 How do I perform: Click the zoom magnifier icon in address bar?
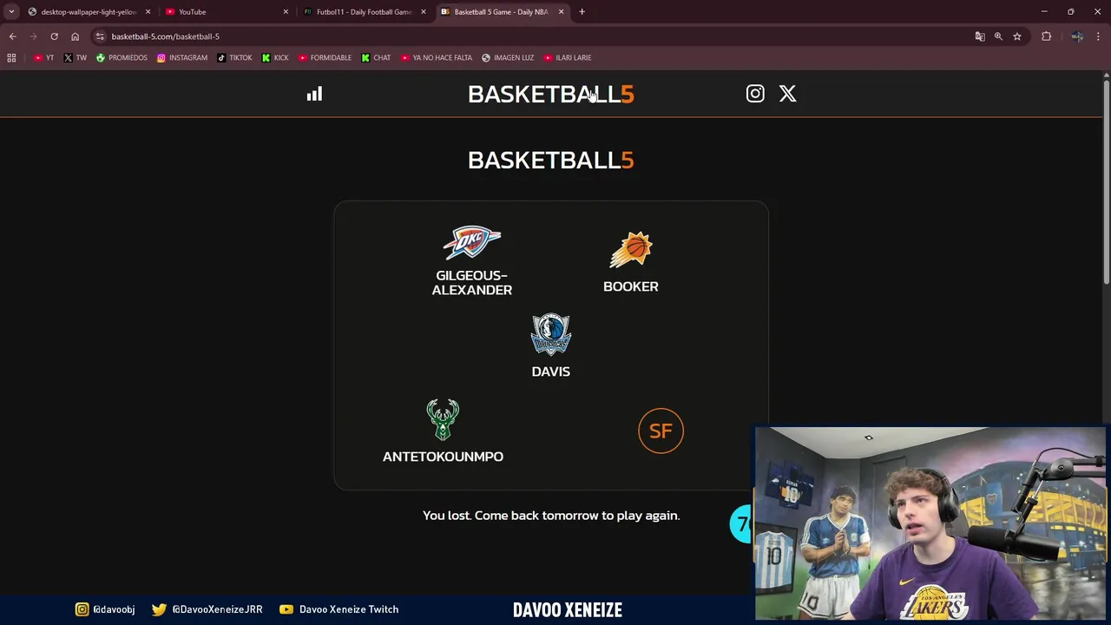coord(998,36)
